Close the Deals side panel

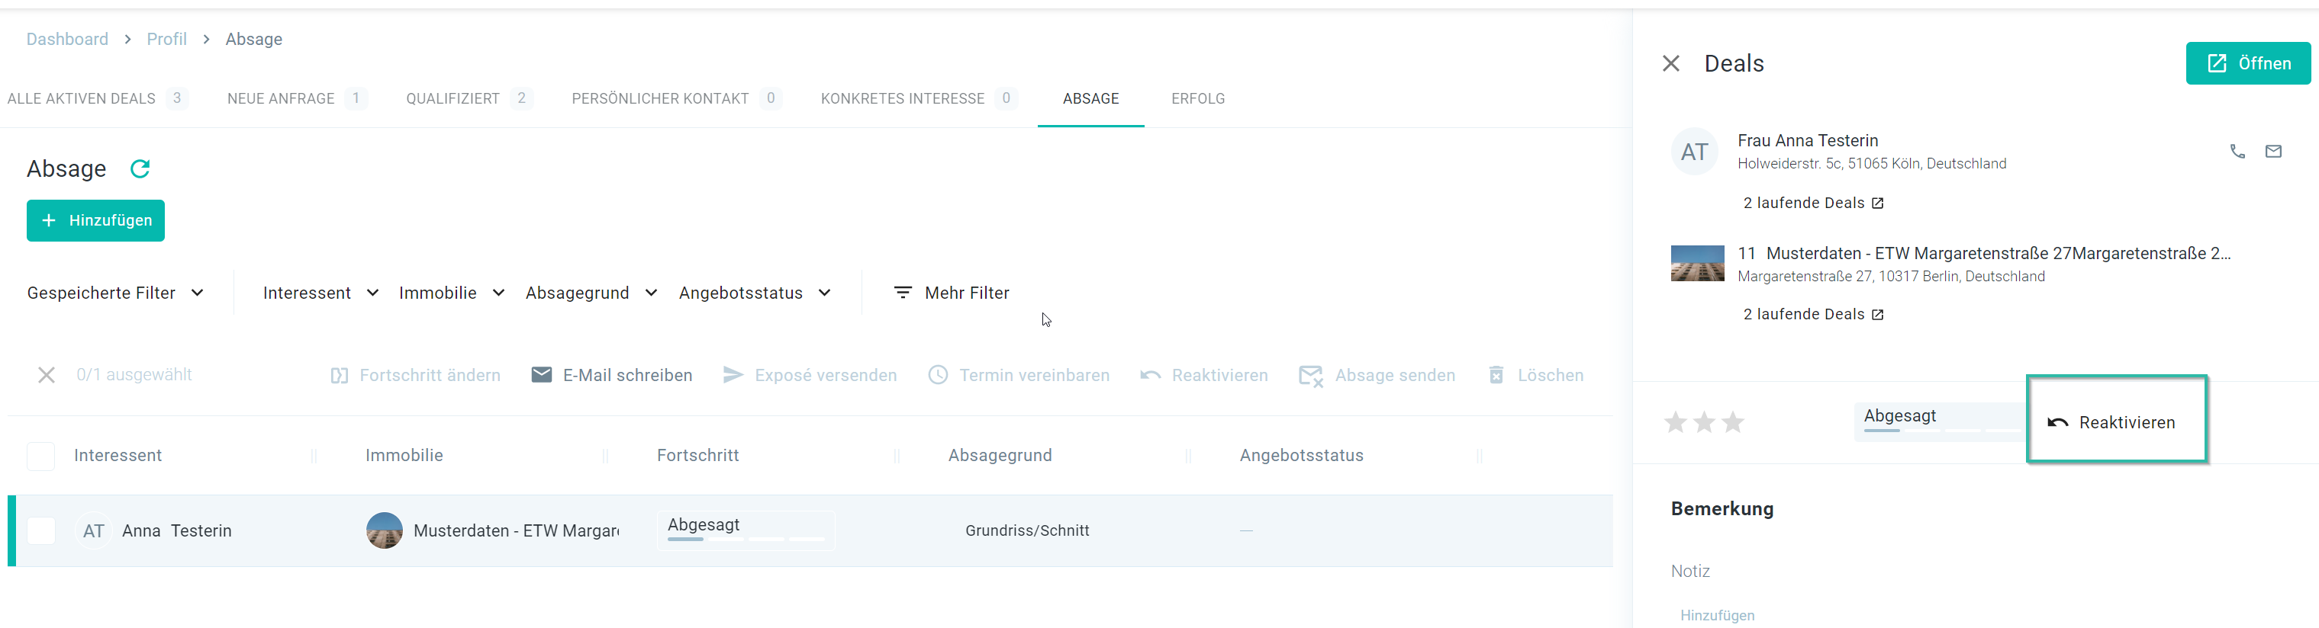[x=1671, y=64]
